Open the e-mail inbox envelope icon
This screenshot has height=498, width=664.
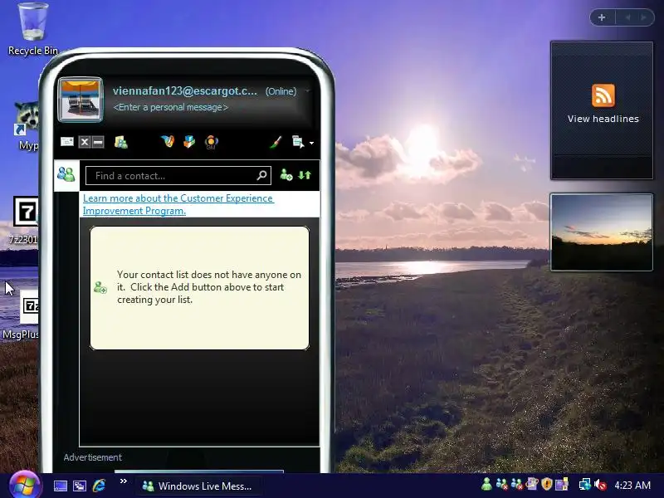(x=67, y=142)
